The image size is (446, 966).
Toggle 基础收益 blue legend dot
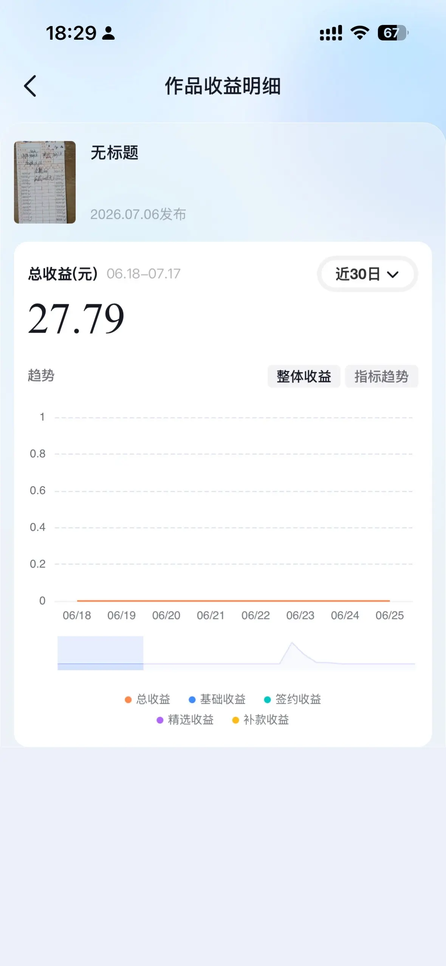pyautogui.click(x=192, y=700)
